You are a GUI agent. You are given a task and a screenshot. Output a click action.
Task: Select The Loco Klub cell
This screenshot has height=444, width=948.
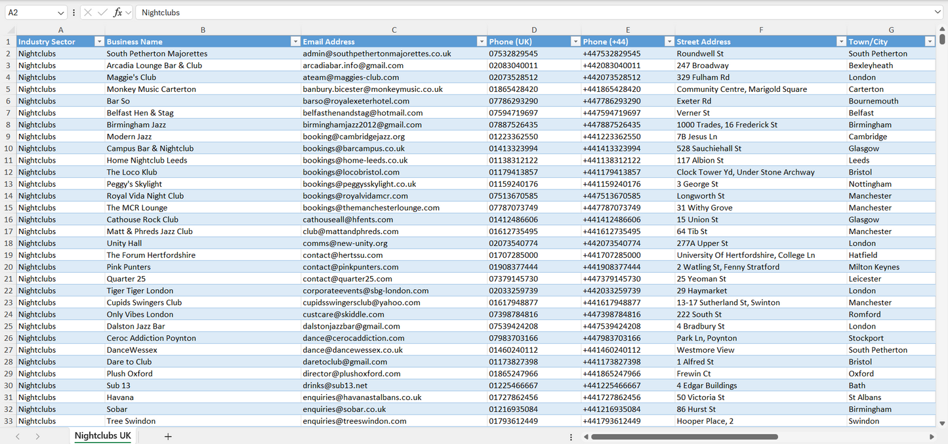203,172
